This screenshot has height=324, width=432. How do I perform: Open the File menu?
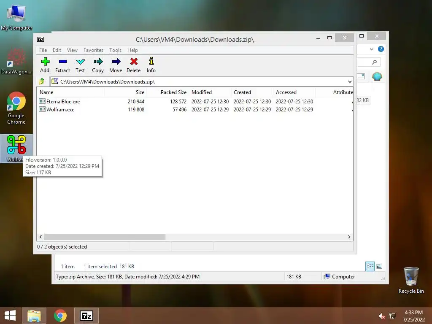(x=43, y=50)
